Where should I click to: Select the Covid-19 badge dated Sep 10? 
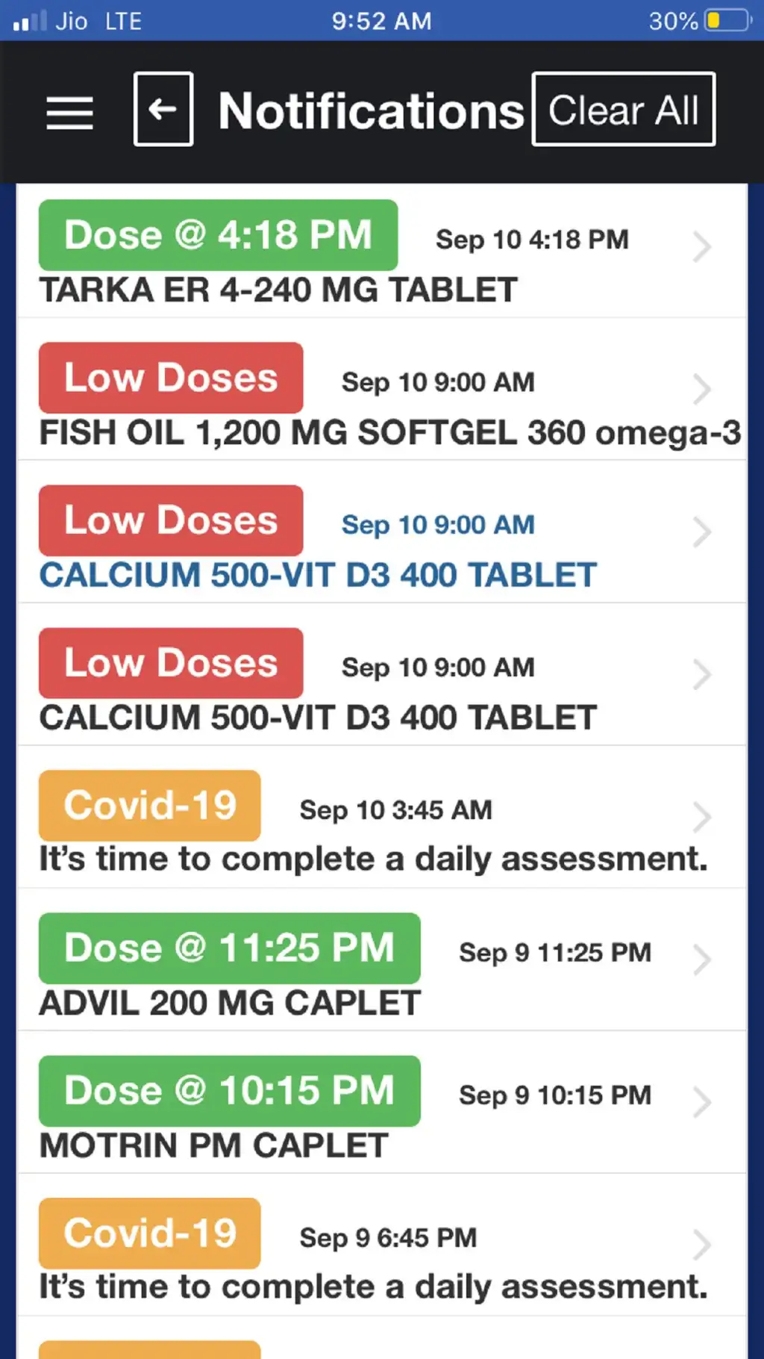coord(150,806)
